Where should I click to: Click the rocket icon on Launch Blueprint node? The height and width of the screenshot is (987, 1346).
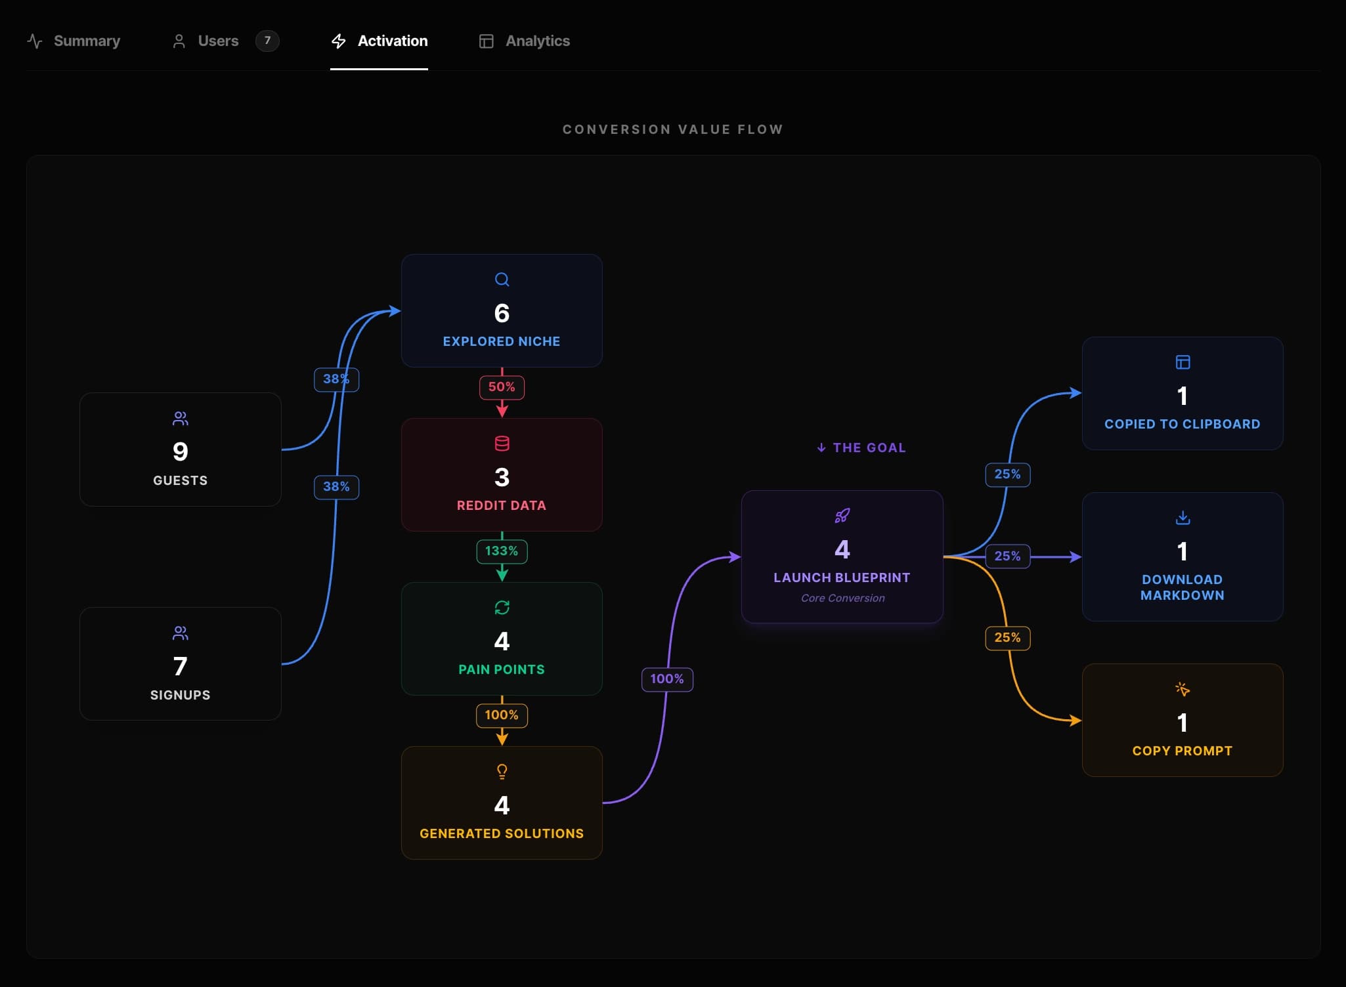point(842,515)
